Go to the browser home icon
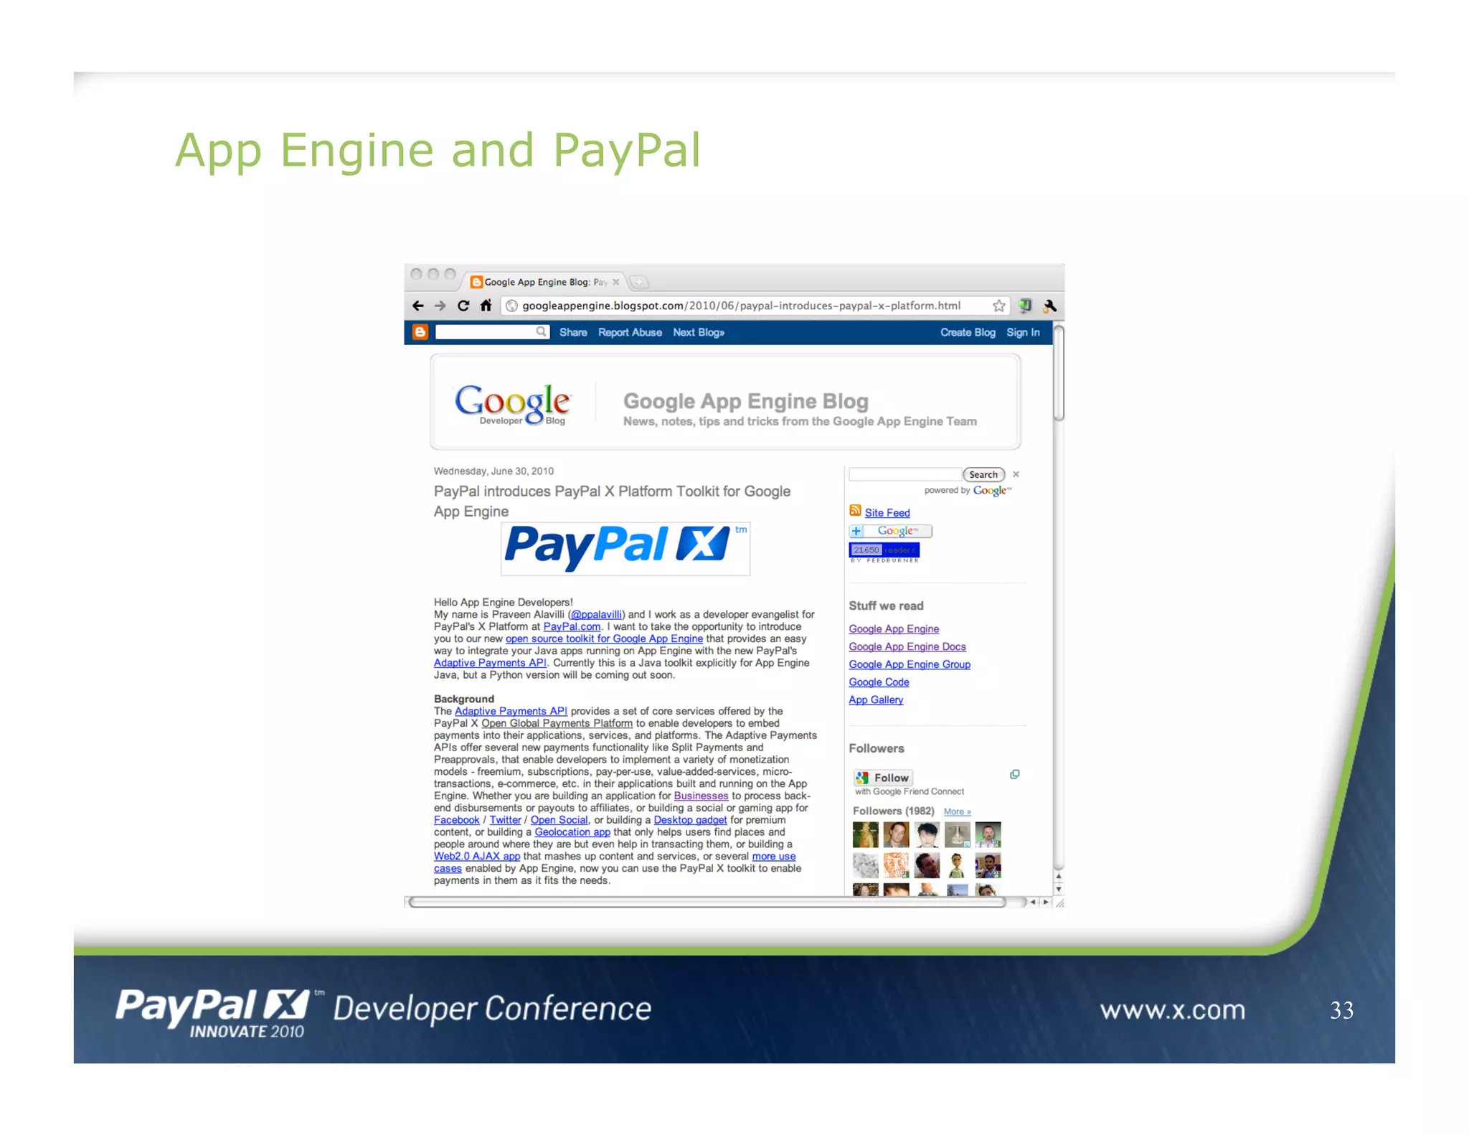This screenshot has width=1469, height=1135. (x=486, y=305)
